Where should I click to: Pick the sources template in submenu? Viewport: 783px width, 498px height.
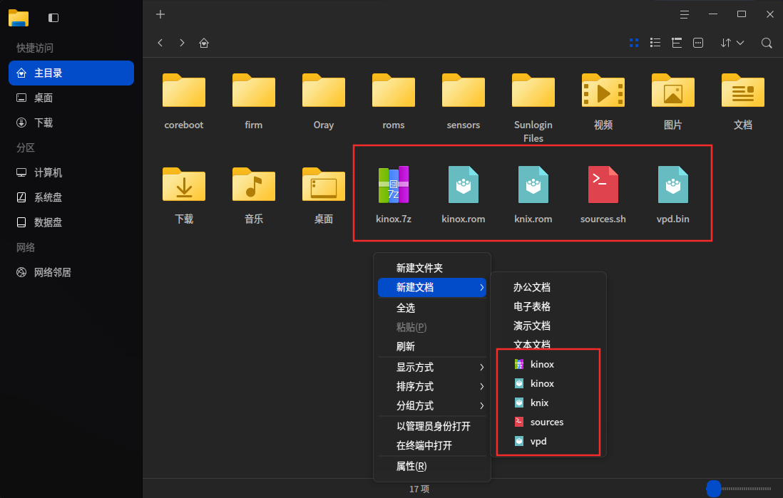(548, 422)
